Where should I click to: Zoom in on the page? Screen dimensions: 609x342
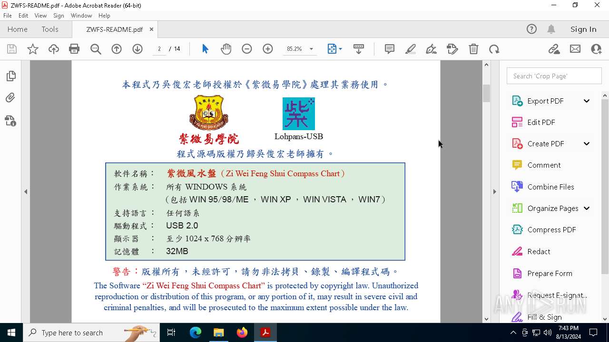(268, 49)
